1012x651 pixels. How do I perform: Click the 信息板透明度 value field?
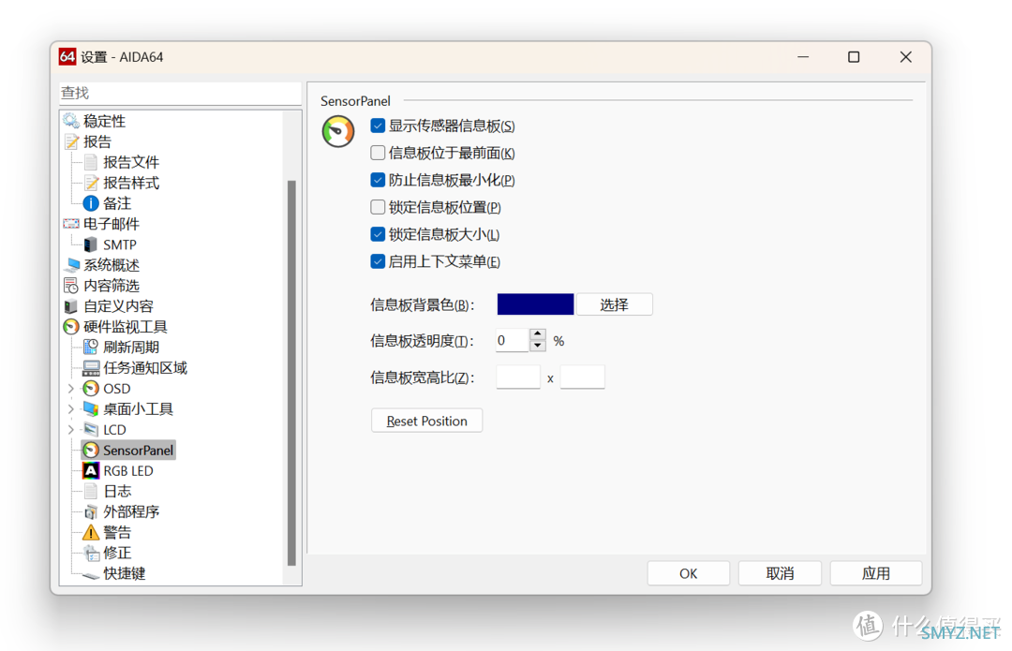point(513,341)
